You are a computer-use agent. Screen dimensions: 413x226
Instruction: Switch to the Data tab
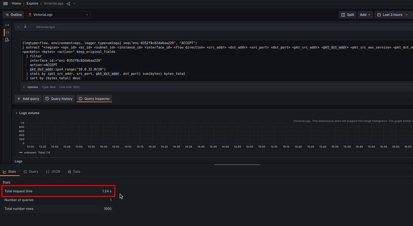[74, 171]
